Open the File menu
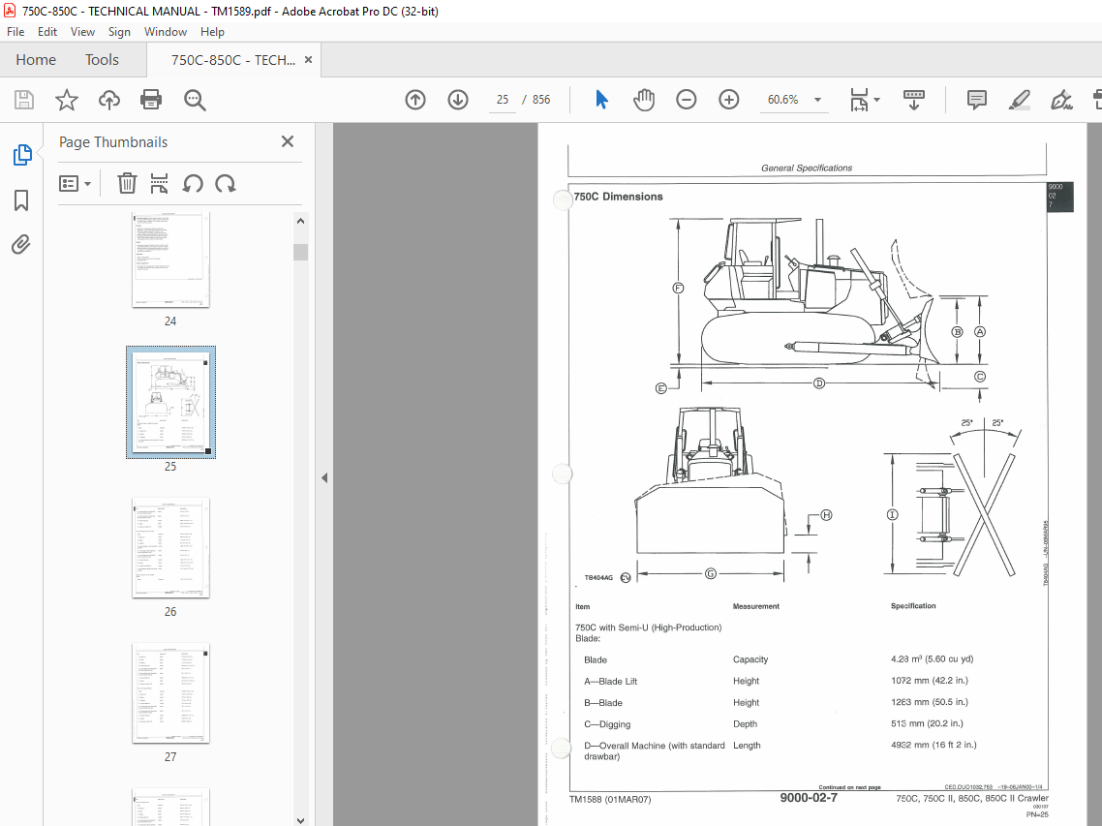This screenshot has height=826, width=1102. click(x=15, y=32)
